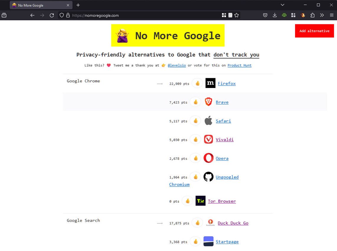
Task: Open the Firefox hamburger application menu
Action: click(x=332, y=15)
